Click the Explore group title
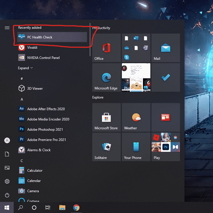The width and height of the screenshot is (213, 213). tap(98, 97)
